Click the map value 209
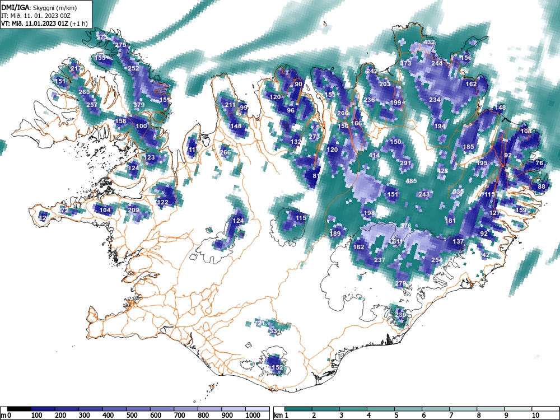This screenshot has height=420, width=560. 133,210
